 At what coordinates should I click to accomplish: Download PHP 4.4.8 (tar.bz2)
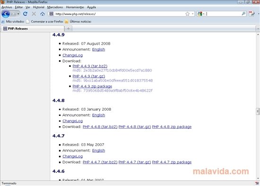[x=100, y=127]
